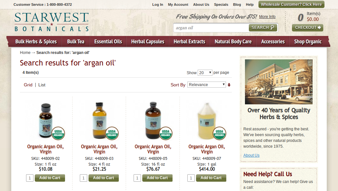The width and height of the screenshot is (338, 191).
Task: Open Organic Argan Oil title for SKU 448009-03
Action: [x=99, y=149]
